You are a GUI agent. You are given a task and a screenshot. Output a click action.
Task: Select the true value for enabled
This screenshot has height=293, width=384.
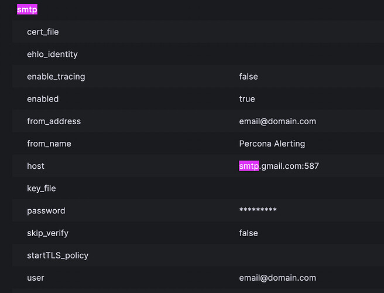pyautogui.click(x=247, y=99)
